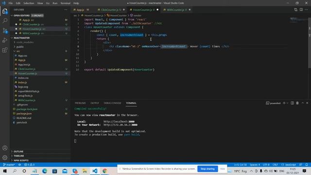The height and width of the screenshot is (175, 311).
Task: Switch to the Problems panel tab
Action: point(80,103)
